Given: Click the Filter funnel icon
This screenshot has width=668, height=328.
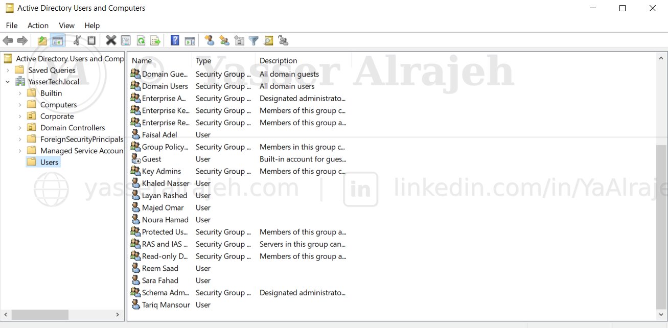Looking at the screenshot, I should click(254, 41).
